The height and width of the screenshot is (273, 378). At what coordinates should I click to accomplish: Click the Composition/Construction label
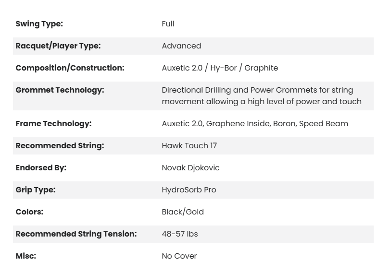(70, 68)
